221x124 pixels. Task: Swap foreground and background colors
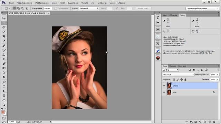tap(6, 108)
